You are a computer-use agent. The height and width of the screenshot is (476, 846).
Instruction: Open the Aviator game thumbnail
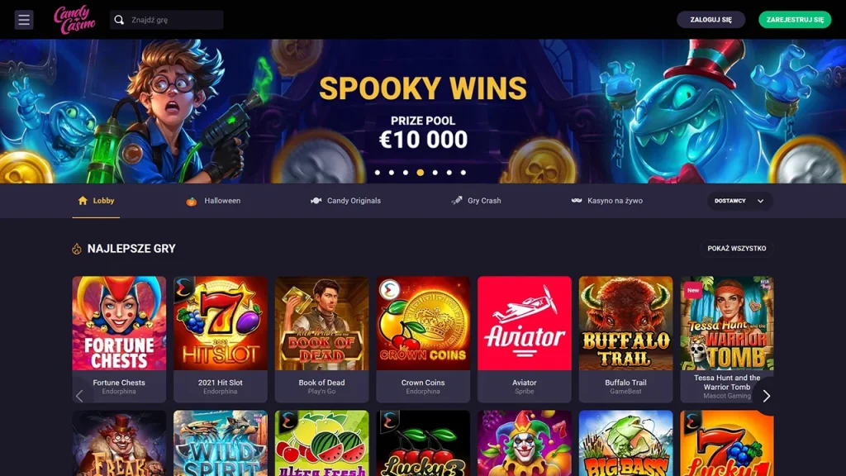[525, 323]
